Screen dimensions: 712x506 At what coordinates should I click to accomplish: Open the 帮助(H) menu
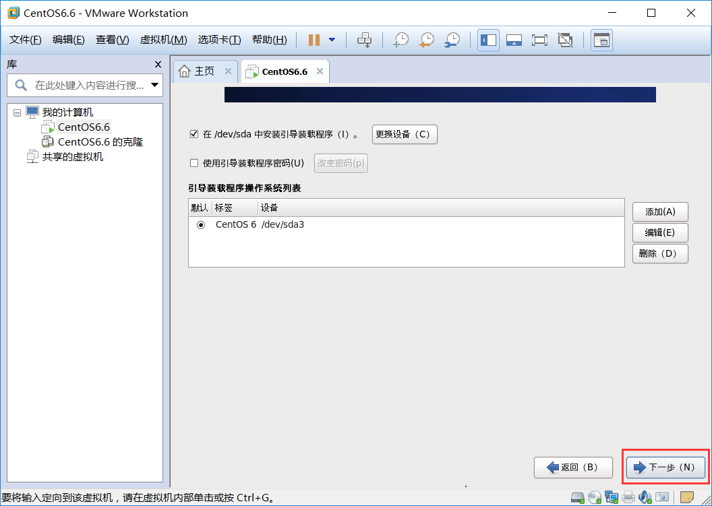click(269, 40)
